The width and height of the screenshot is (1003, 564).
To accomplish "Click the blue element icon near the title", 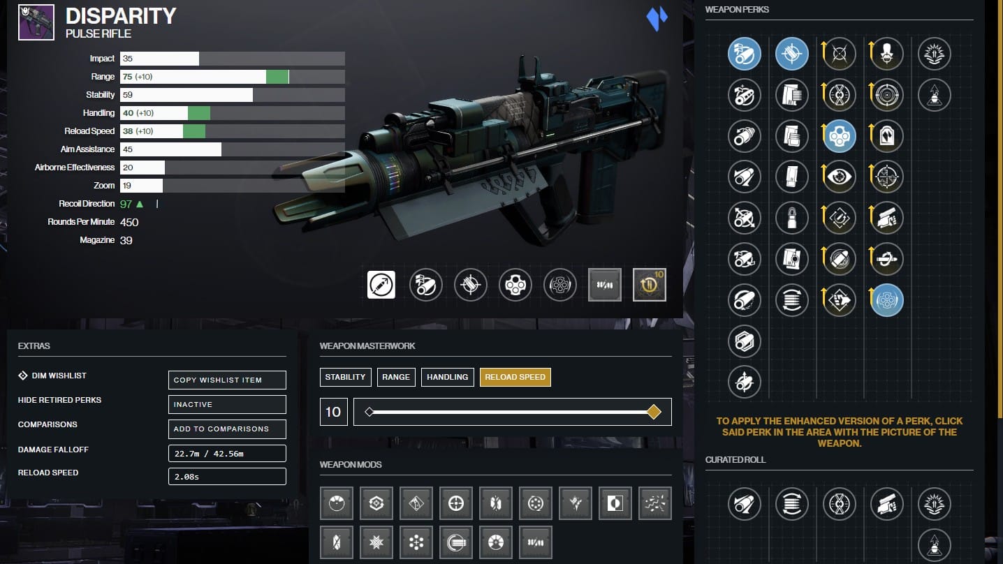I will coord(657,20).
